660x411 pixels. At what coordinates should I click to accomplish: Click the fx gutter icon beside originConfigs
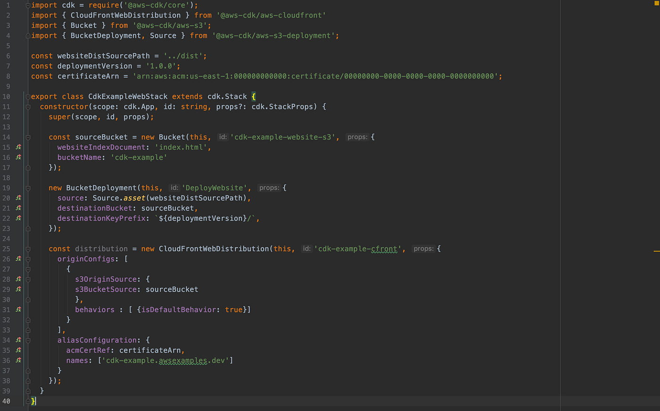point(18,259)
